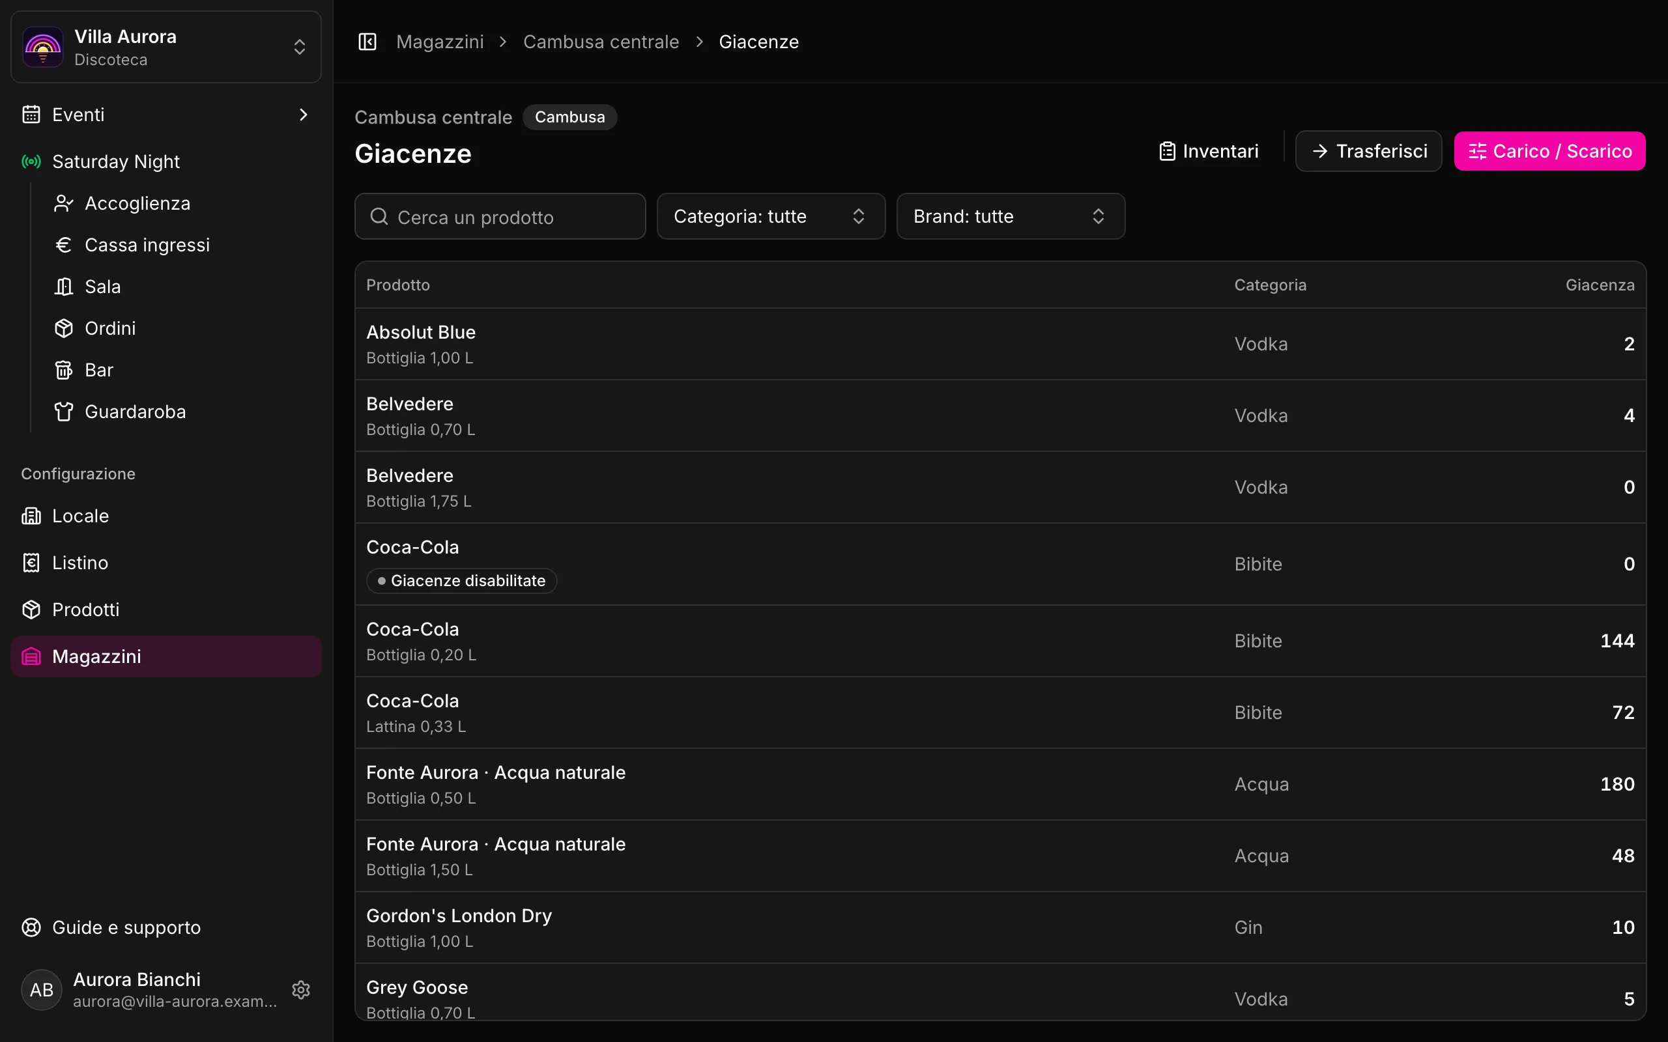Click the Sala icon in sidebar
Screen dimensions: 1668x1042
point(63,287)
